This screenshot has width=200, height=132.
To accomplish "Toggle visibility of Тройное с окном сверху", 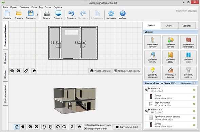I will (194, 118).
